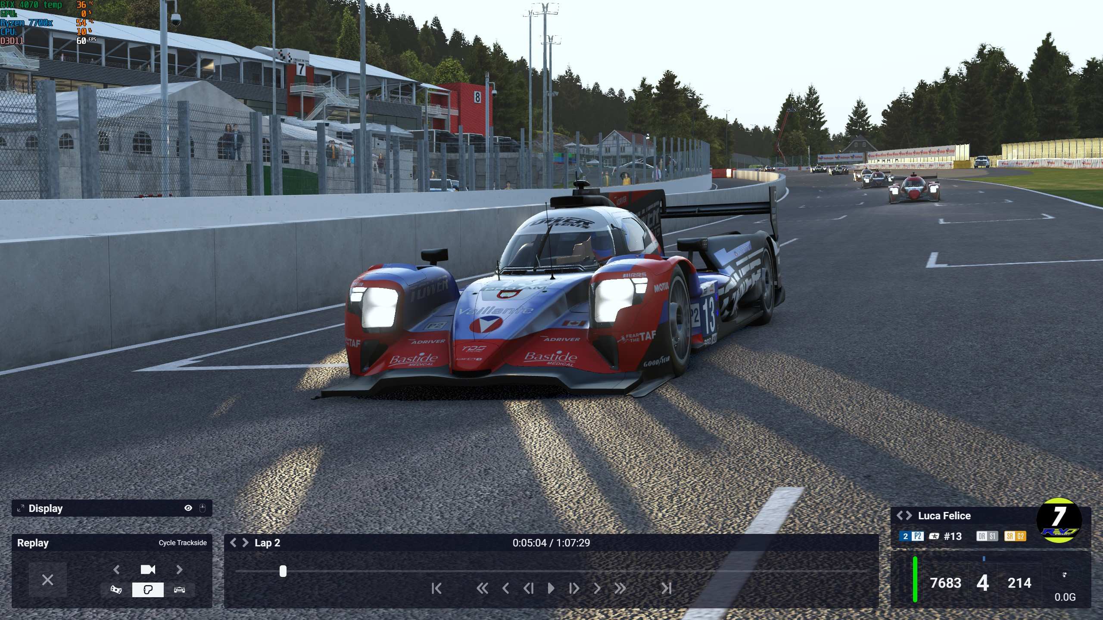
Task: Switch to previous driver before Luca Felice
Action: click(900, 515)
